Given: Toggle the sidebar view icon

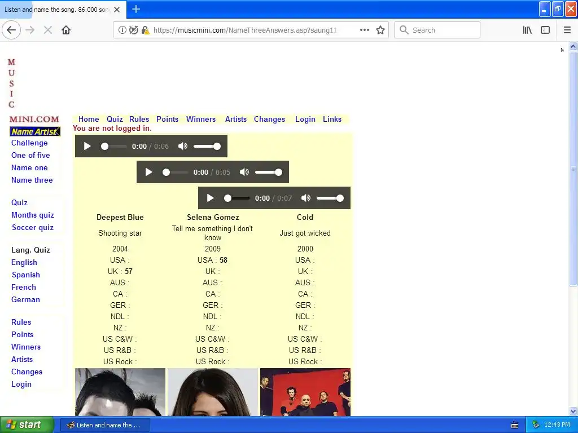Looking at the screenshot, I should coord(545,30).
